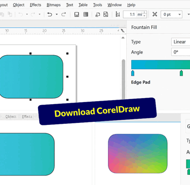This screenshot has height=185, width=190.
Task: Open the Tools menu
Action: point(97,5)
